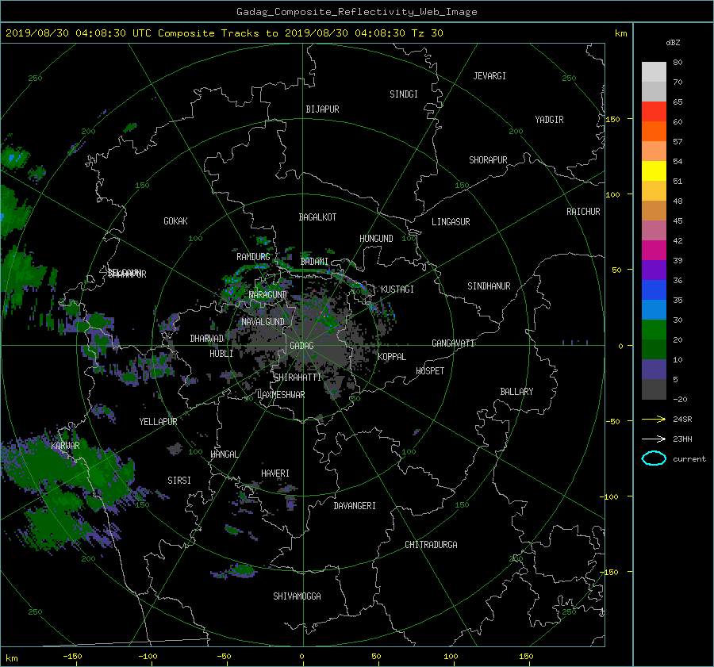Click the KARWAR city label
Screen dimensions: 714x667
point(65,446)
